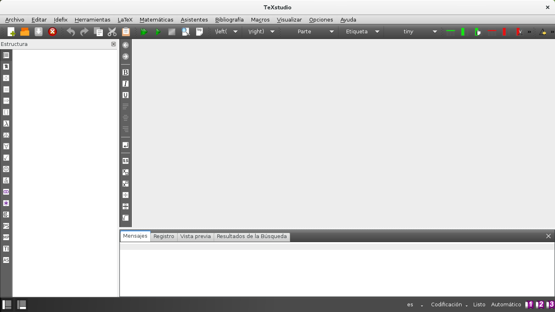
Task: Add a table column with the green vertical bar icon
Action: click(463, 32)
